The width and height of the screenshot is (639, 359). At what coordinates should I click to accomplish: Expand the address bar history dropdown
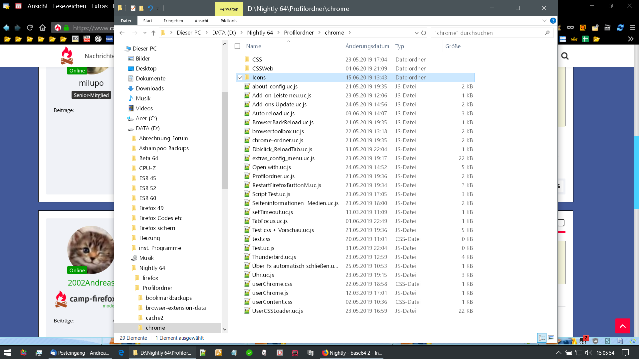[x=416, y=33]
